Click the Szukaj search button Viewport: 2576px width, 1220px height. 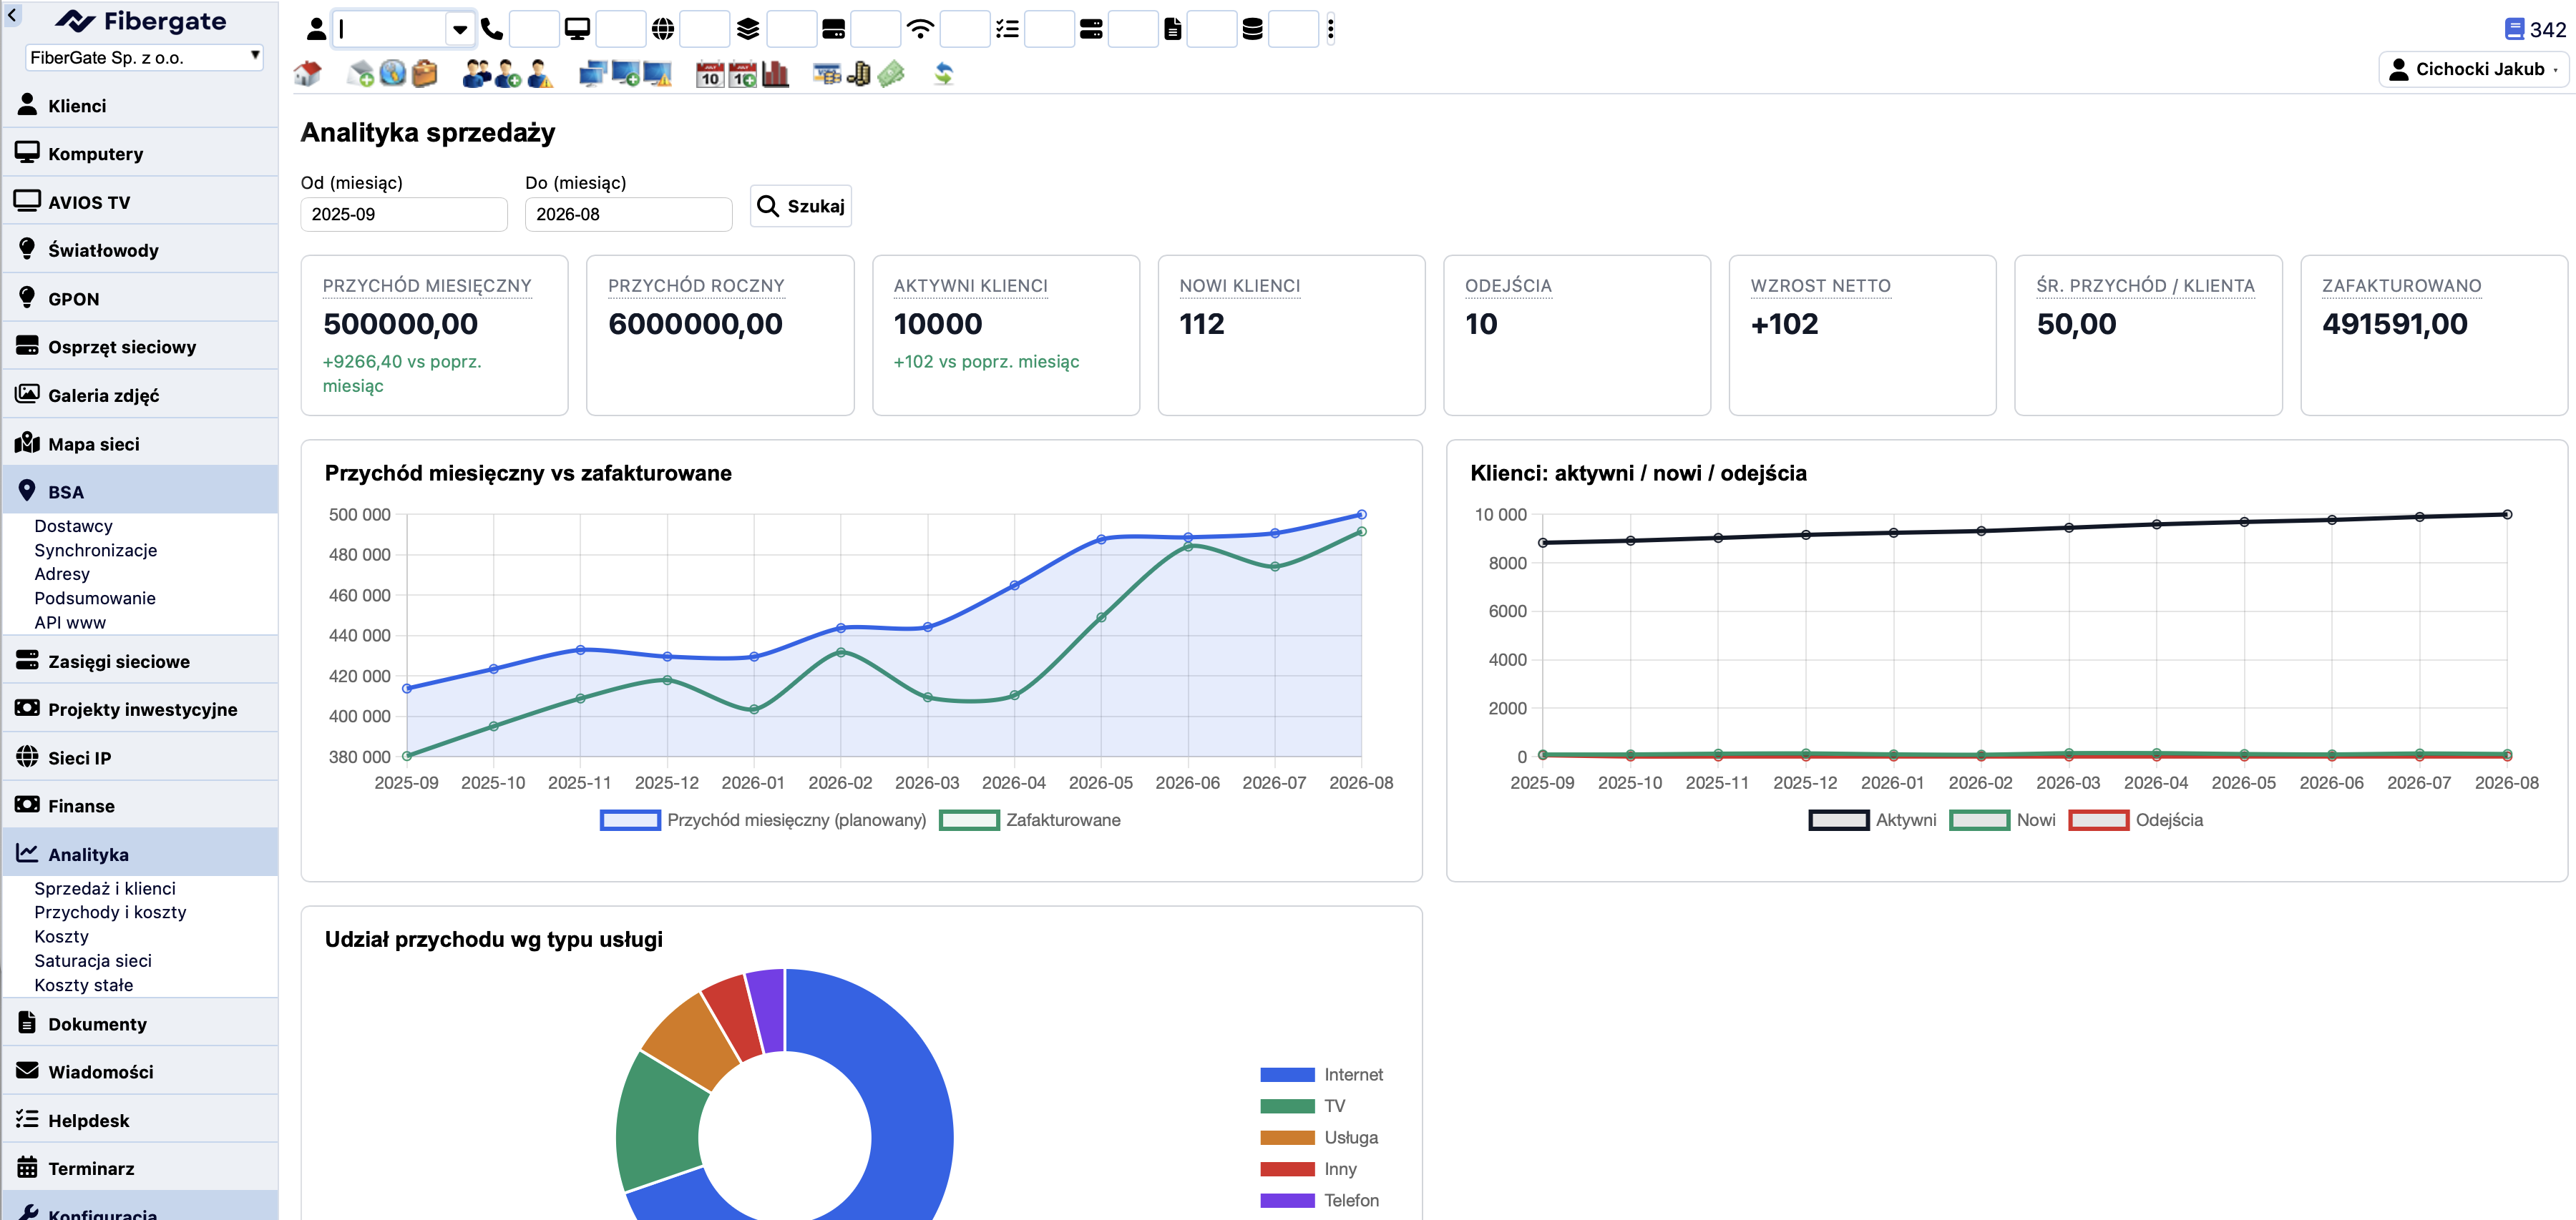click(x=801, y=206)
